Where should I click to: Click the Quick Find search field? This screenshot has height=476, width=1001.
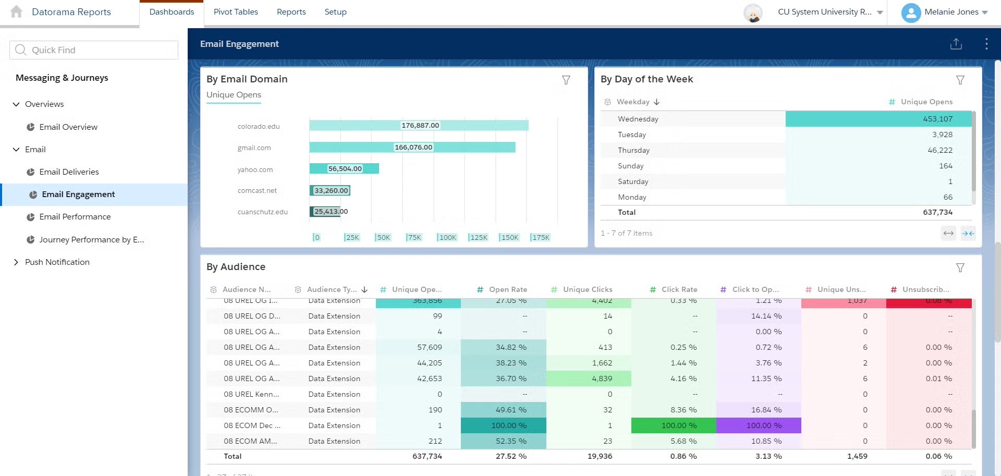(x=94, y=50)
